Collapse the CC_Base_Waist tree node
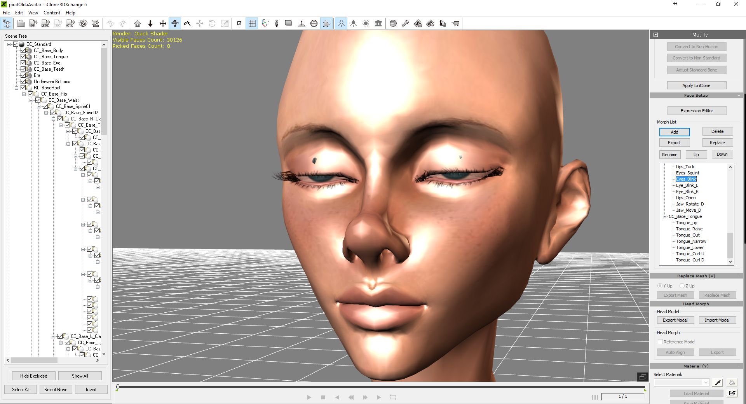 (x=31, y=100)
